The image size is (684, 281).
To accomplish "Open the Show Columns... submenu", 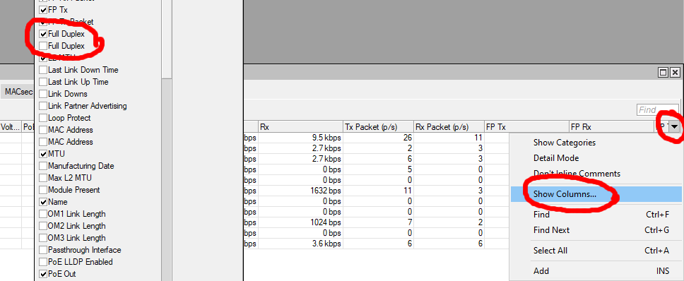I will 596,194.
